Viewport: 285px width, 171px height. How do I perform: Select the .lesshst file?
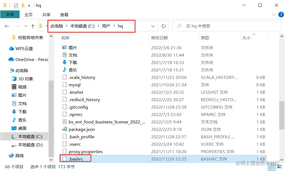click(76, 92)
